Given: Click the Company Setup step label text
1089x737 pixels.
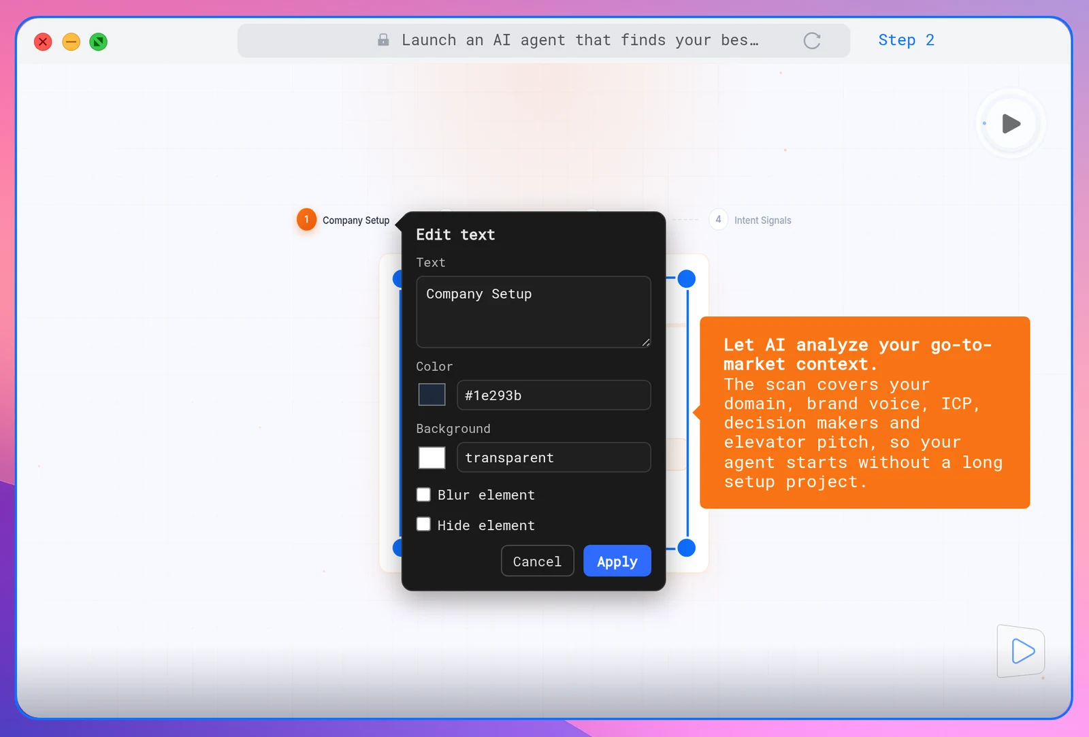Looking at the screenshot, I should 356,220.
